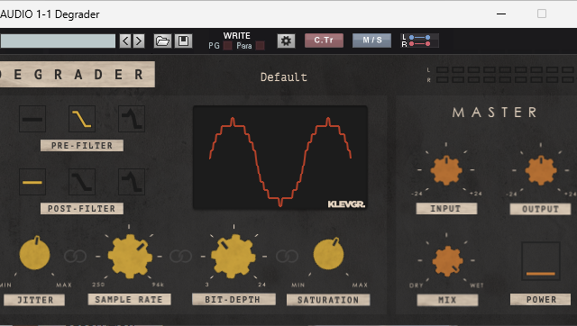This screenshot has width=577, height=326.
Task: Select next preset arrow
Action: tap(138, 41)
